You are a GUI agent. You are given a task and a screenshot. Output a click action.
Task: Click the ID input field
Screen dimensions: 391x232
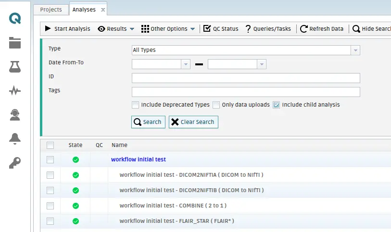[x=246, y=78]
